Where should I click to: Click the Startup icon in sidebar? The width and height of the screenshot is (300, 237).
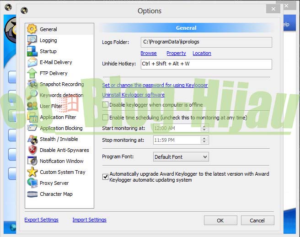coord(32,51)
